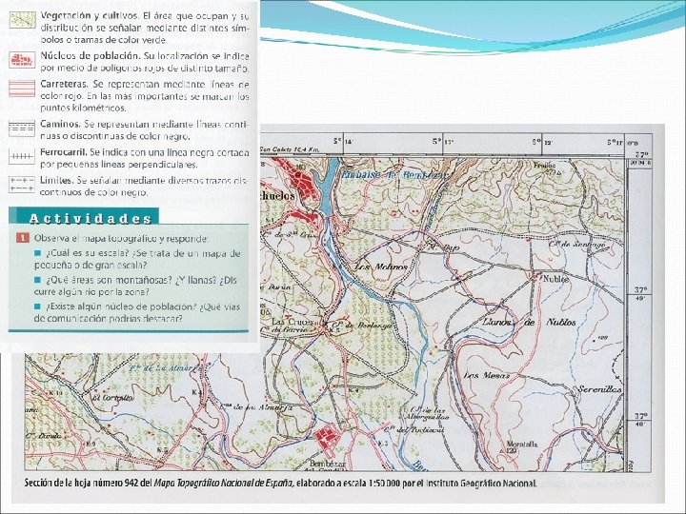The width and height of the screenshot is (686, 514).
Task: Click the blue bullet before '¿Qué áreas son montañosas?'
Action: (37, 280)
